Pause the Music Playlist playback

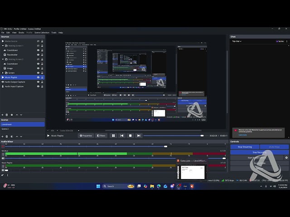tap(113, 136)
